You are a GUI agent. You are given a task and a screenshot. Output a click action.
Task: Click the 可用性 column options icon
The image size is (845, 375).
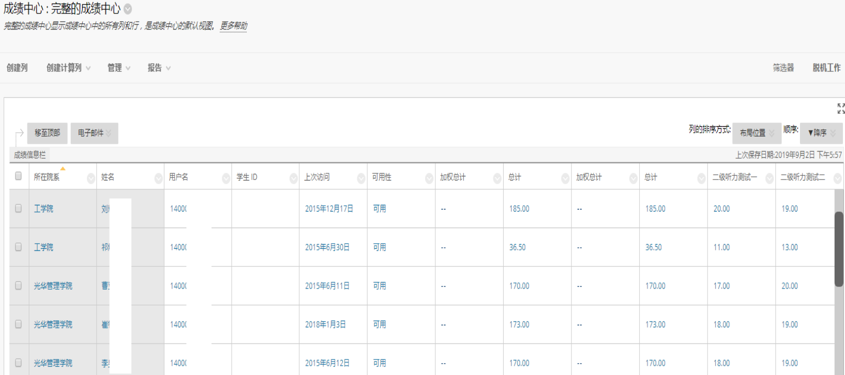429,178
